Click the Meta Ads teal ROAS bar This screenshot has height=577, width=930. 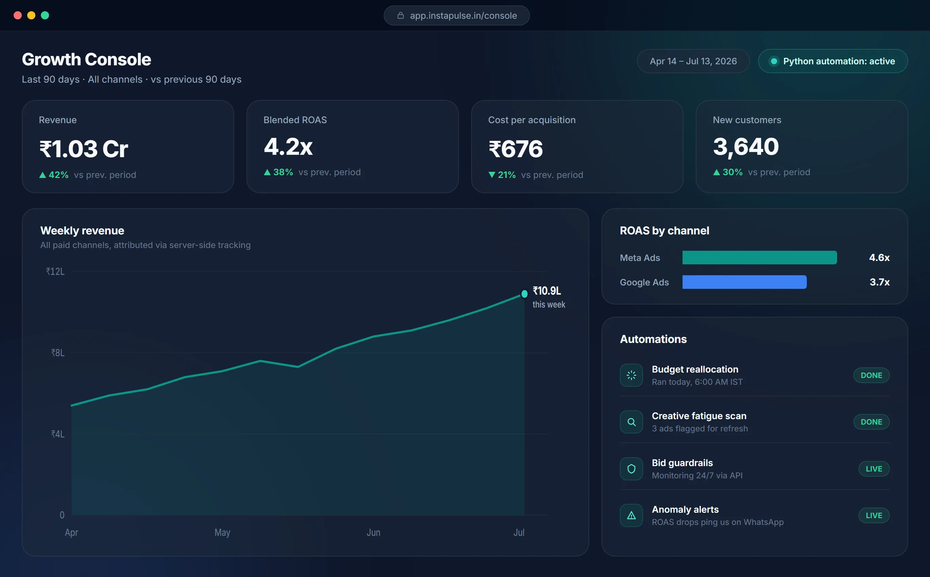[759, 258]
